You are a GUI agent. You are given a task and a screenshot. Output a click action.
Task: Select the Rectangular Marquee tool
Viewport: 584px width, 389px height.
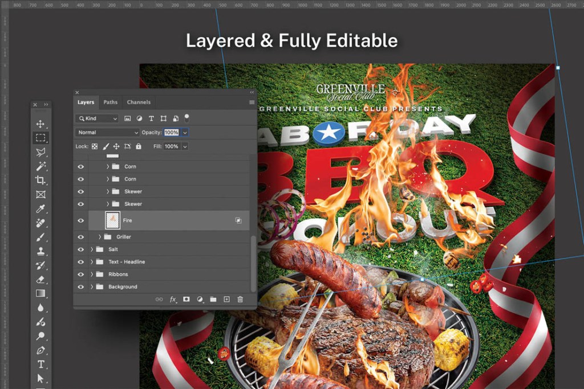click(x=40, y=138)
